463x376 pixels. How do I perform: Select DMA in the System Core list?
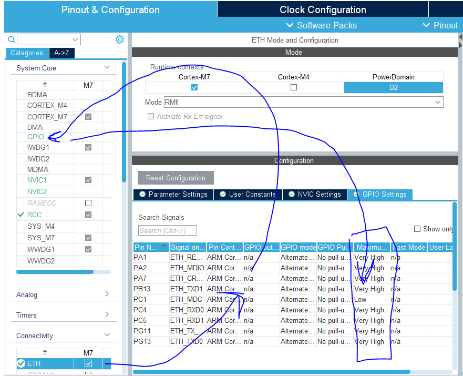(x=35, y=127)
